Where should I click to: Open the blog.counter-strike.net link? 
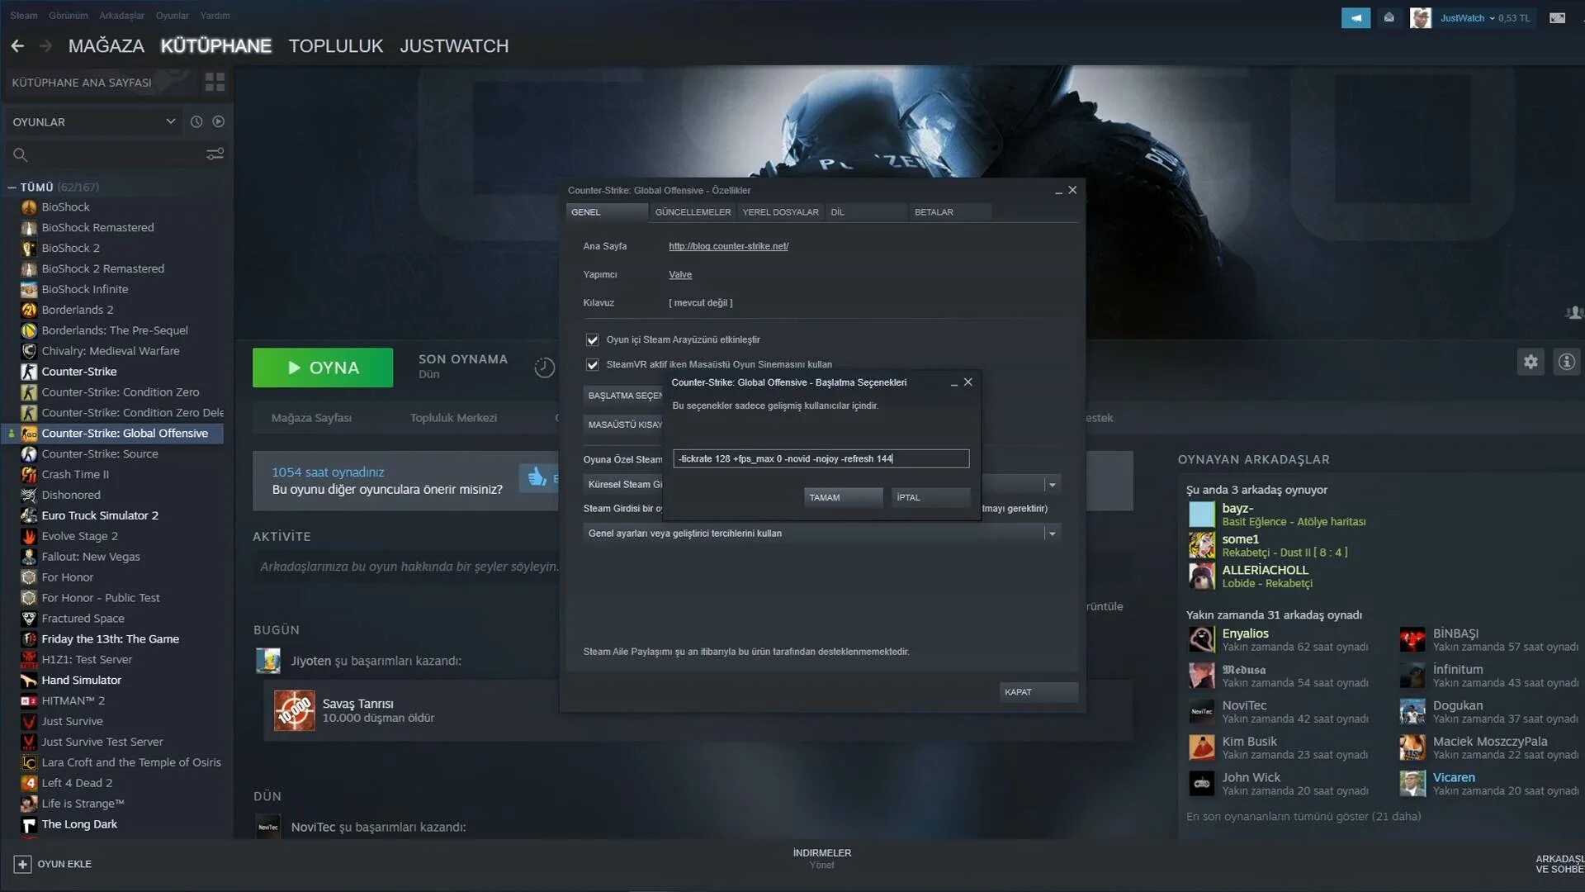pos(728,246)
